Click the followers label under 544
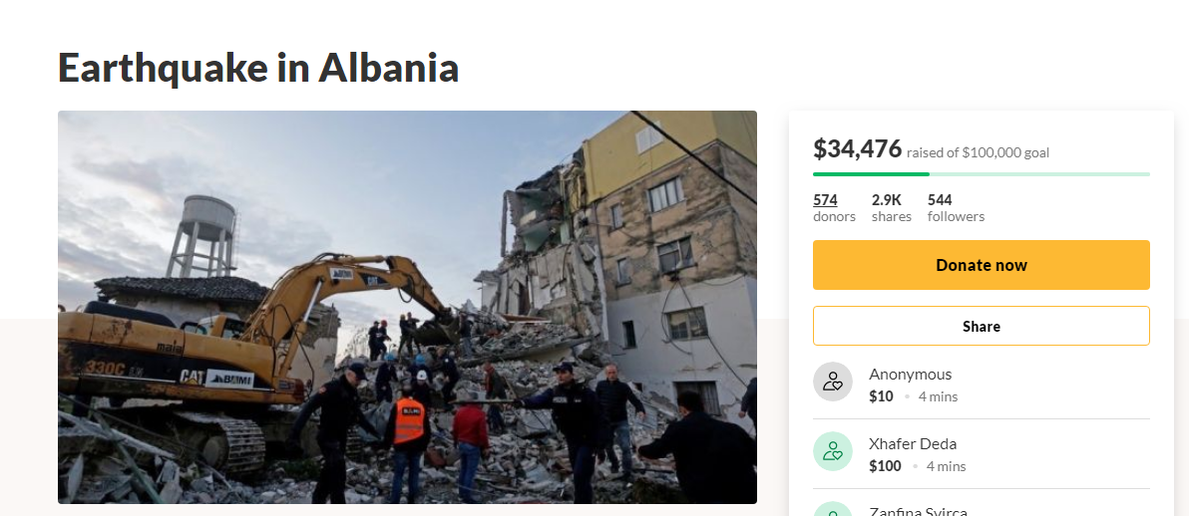 957,217
